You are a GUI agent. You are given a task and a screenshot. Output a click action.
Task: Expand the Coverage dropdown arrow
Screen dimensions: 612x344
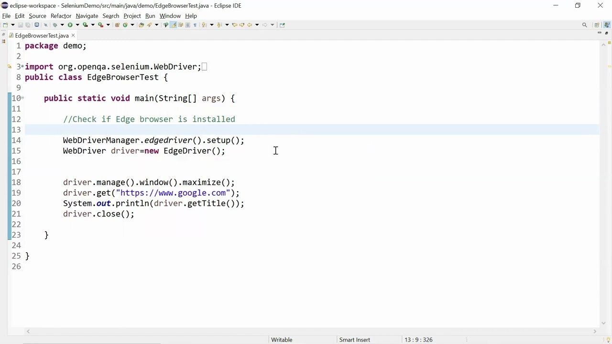click(x=93, y=25)
